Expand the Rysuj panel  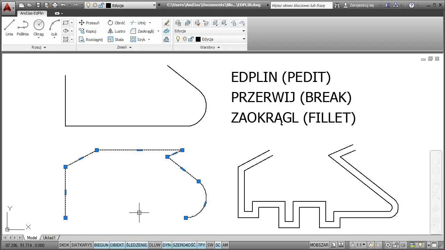pos(39,47)
